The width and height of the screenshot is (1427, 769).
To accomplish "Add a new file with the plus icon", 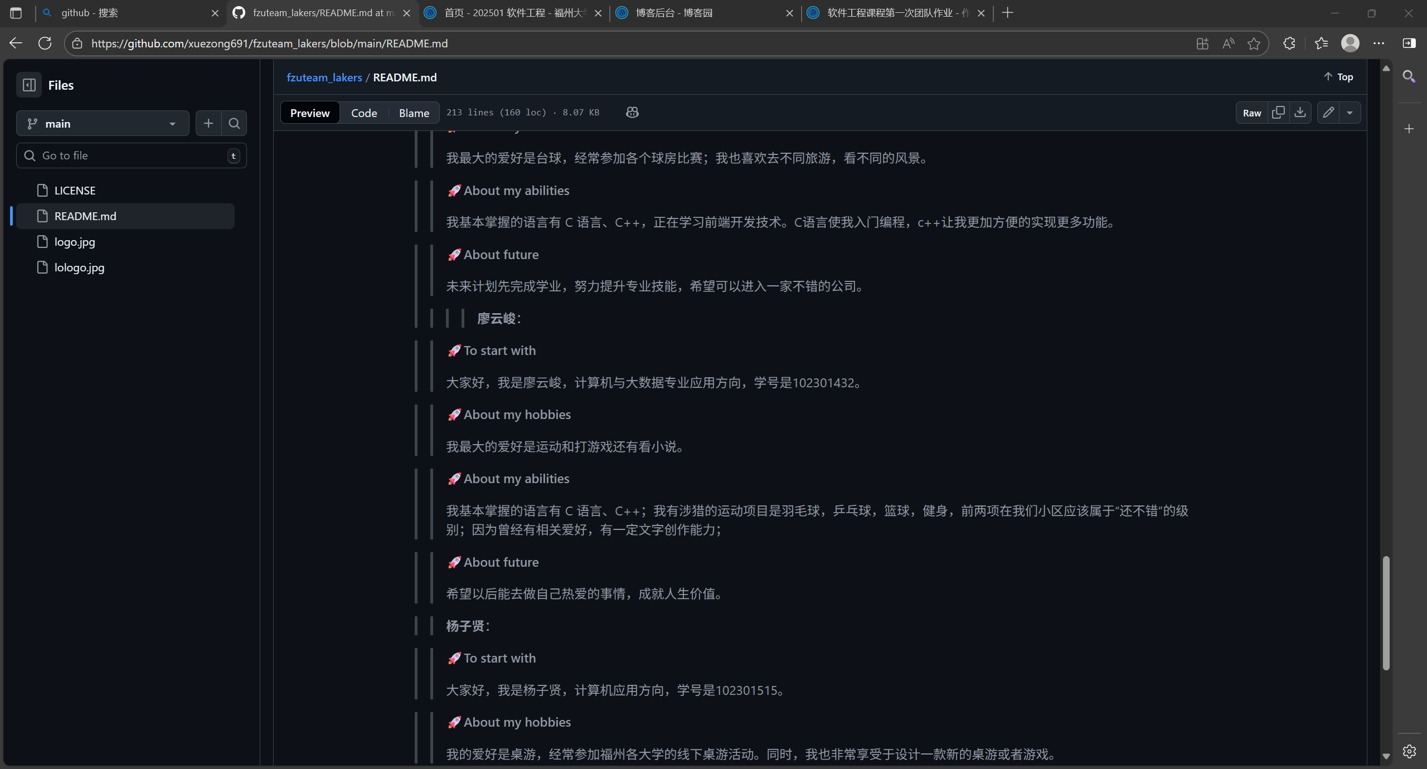I will [208, 123].
